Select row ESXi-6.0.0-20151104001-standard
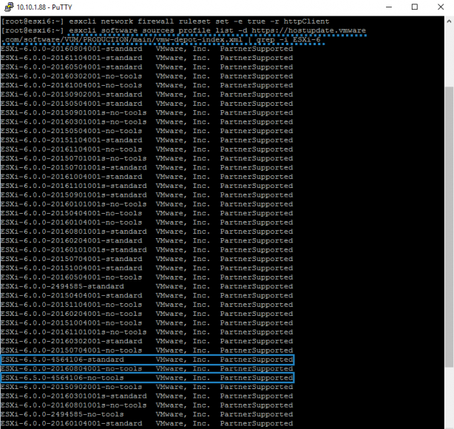This screenshot has width=454, height=429. coord(147,141)
